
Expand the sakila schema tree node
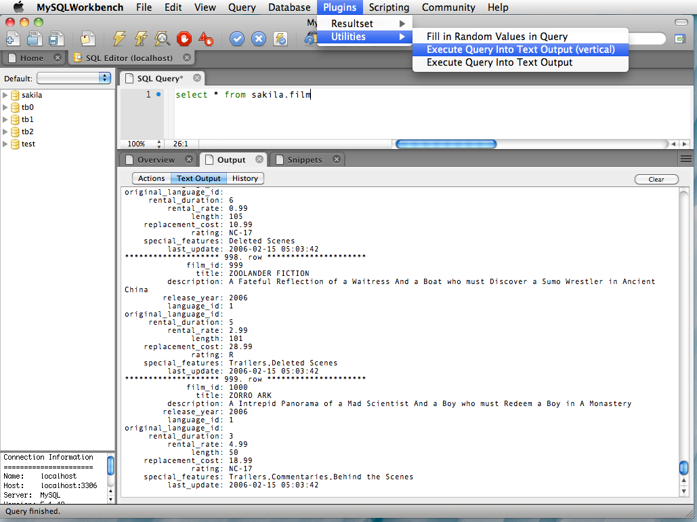click(5, 95)
